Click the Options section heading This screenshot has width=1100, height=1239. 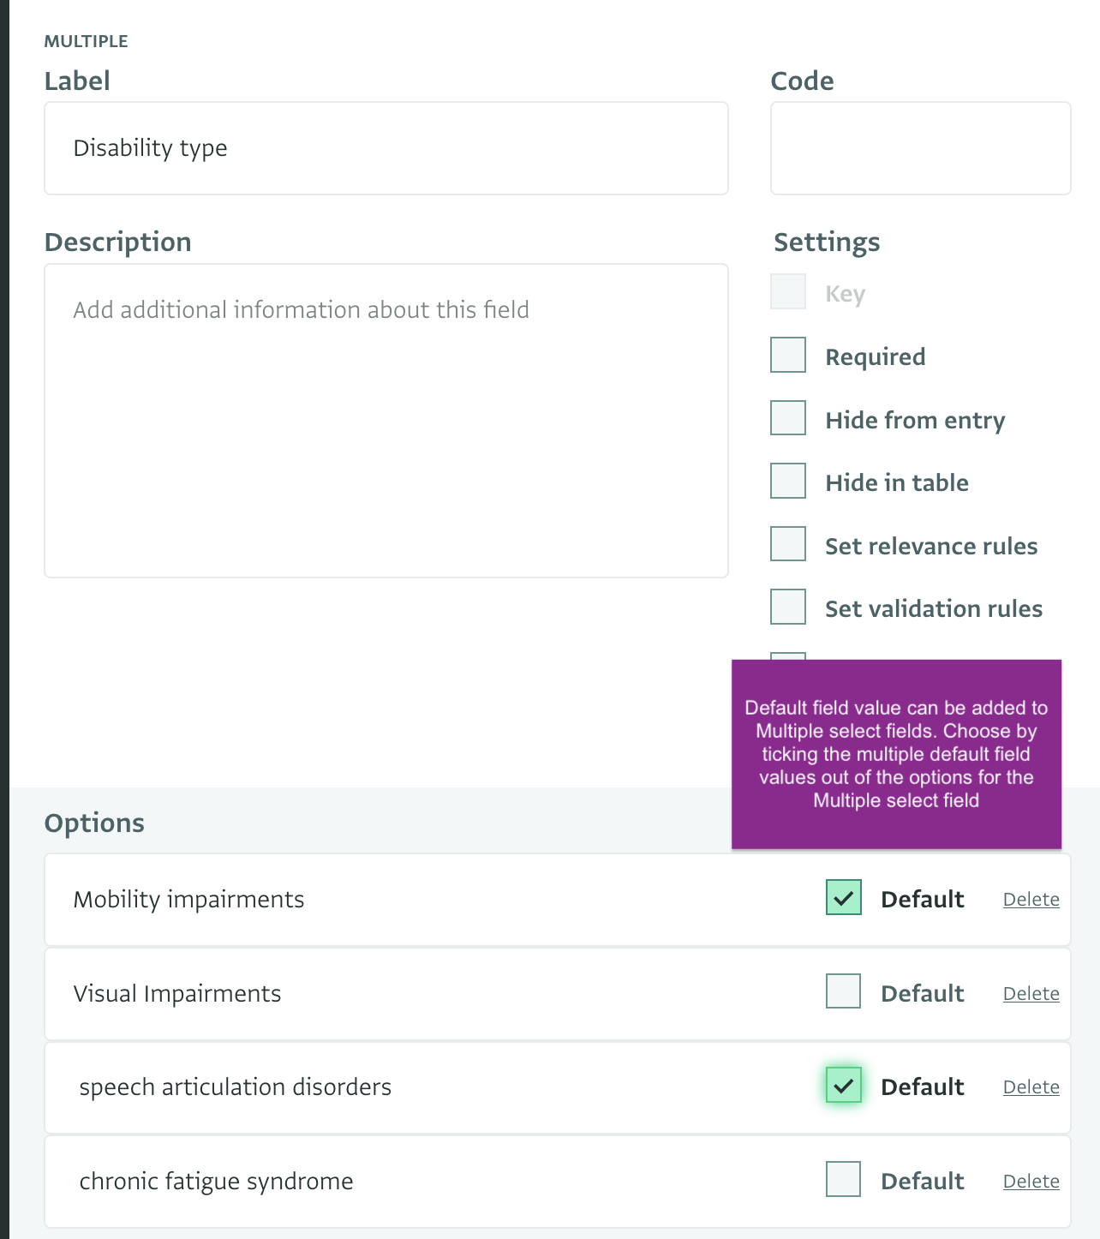pyautogui.click(x=94, y=823)
